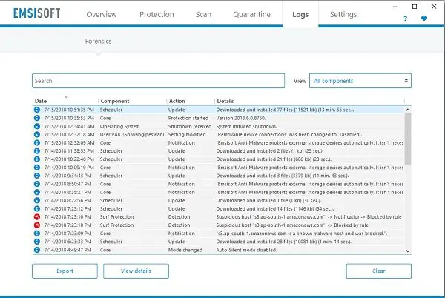Click the scroll up arrow of log list
This screenshot has height=298, width=445.
click(x=407, y=110)
